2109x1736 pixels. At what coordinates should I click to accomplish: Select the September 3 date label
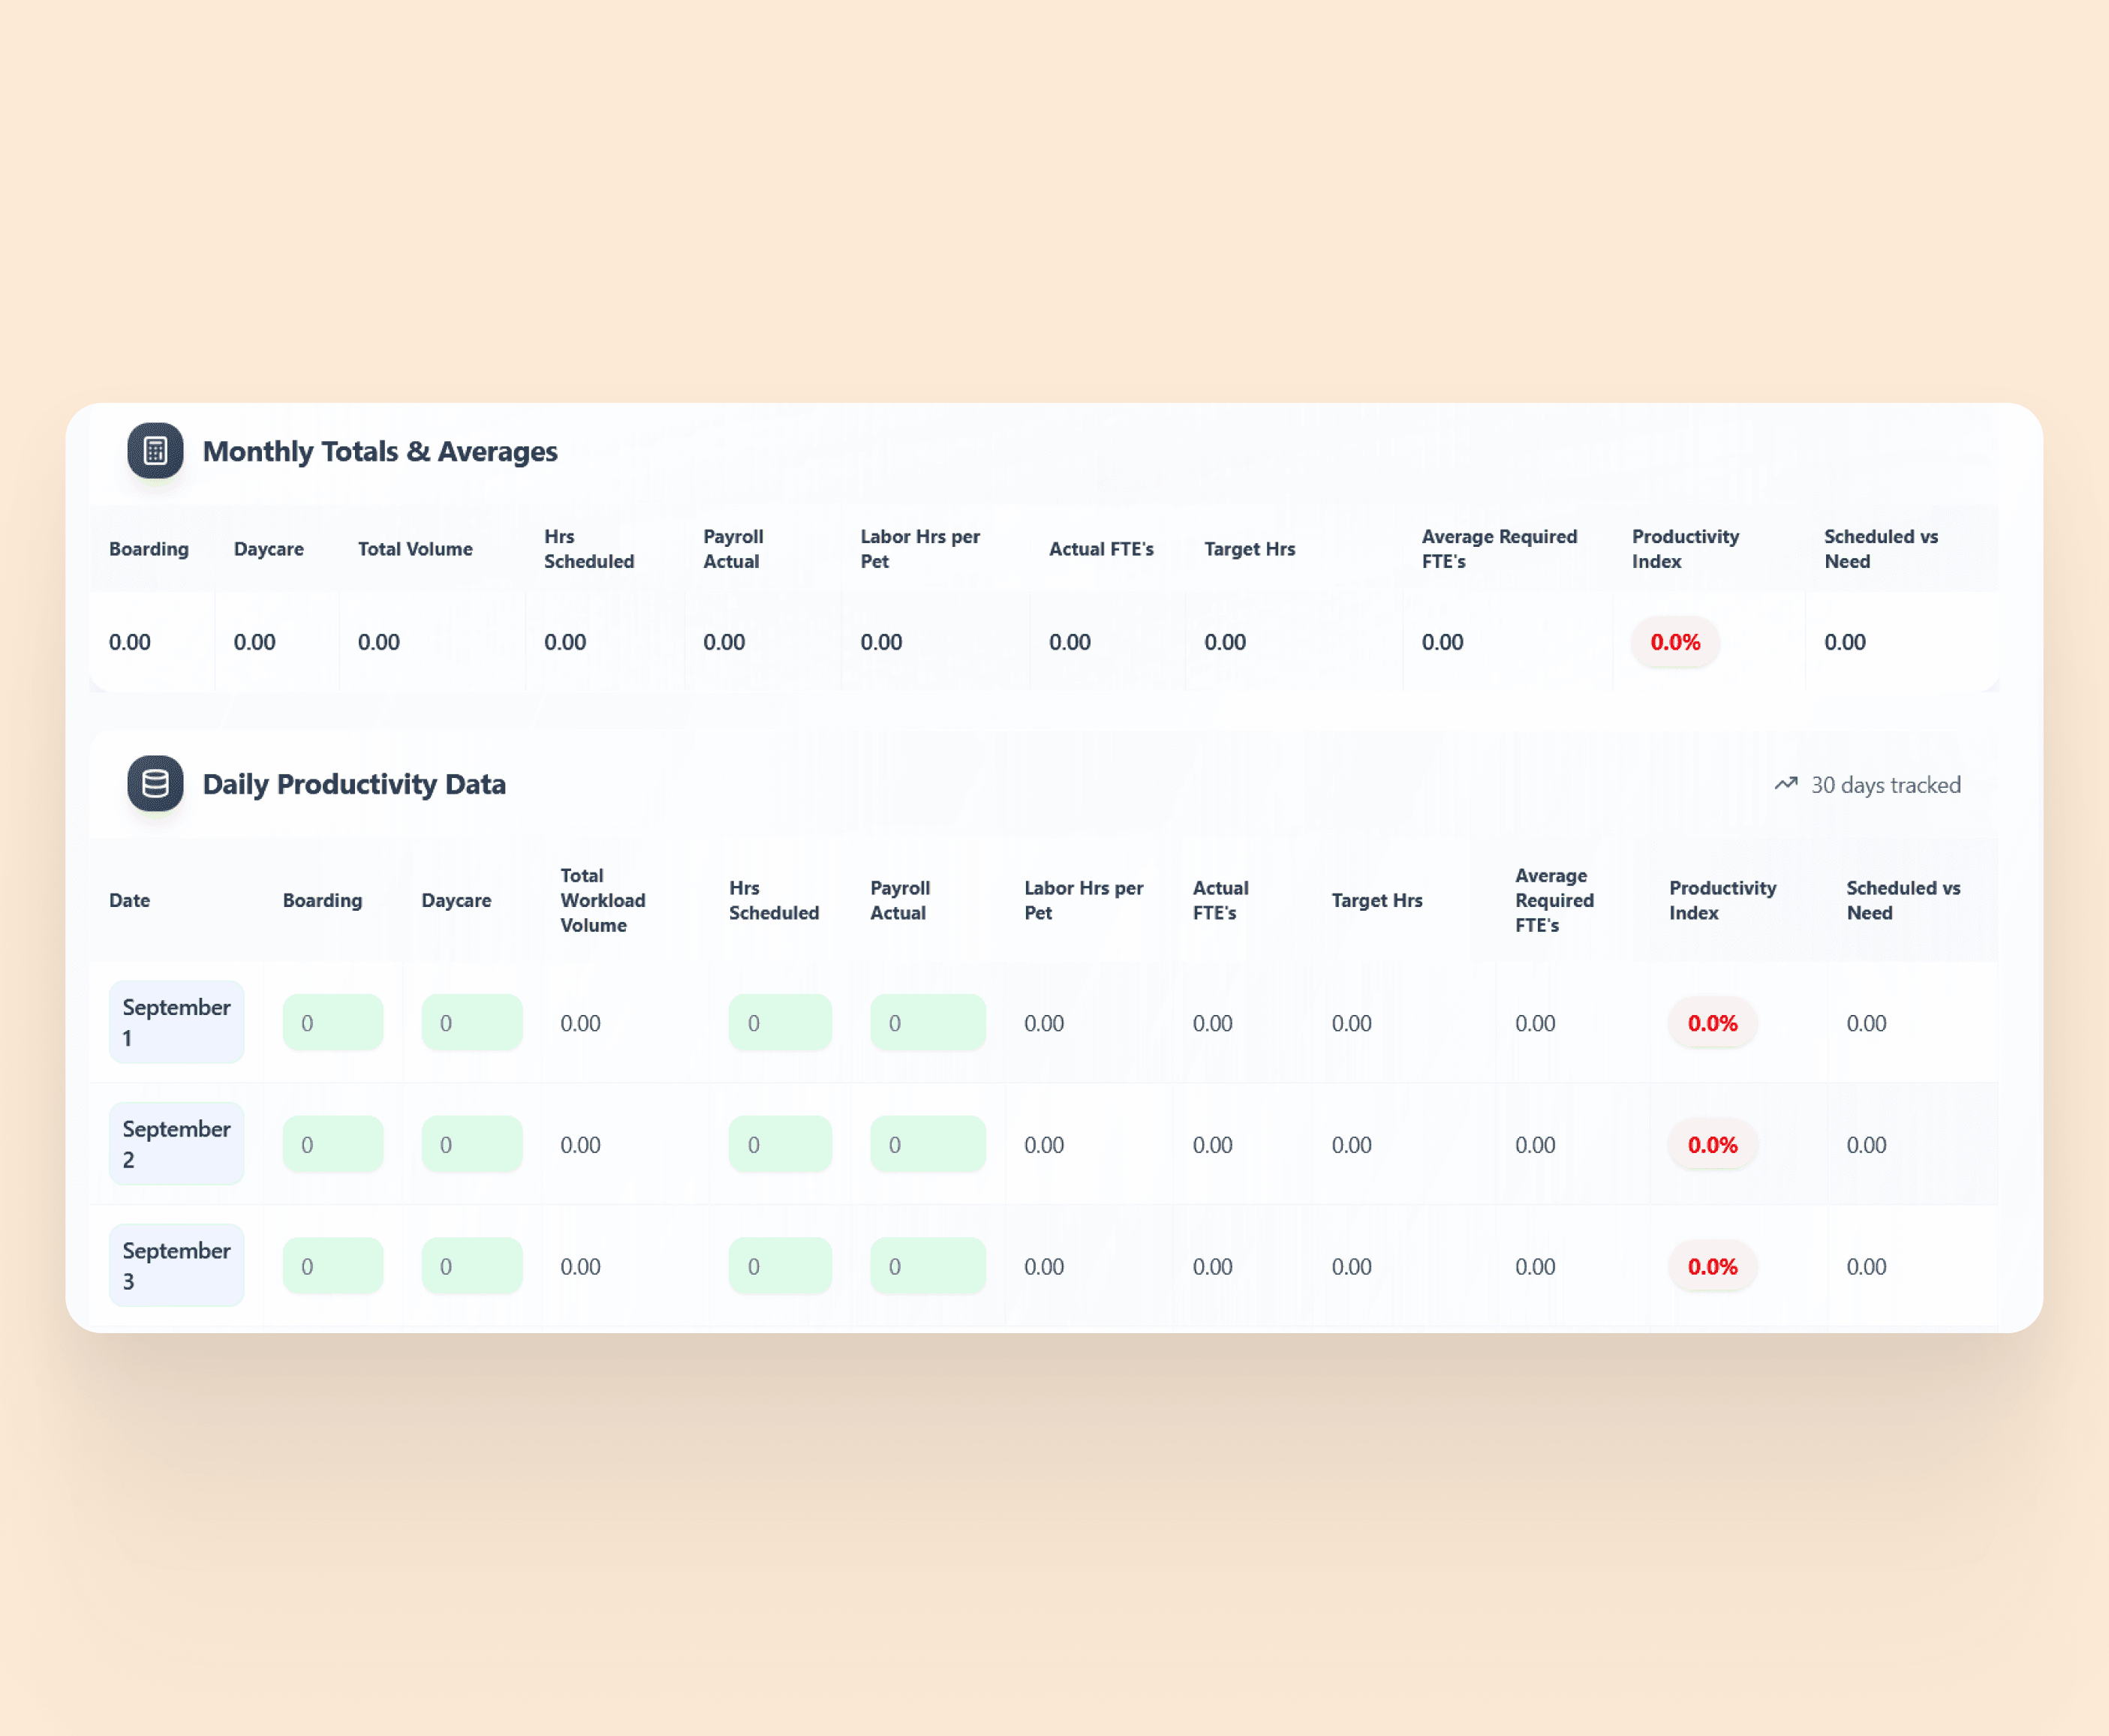(176, 1266)
